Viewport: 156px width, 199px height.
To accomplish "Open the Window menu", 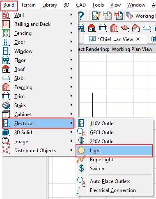I will tap(136, 5).
